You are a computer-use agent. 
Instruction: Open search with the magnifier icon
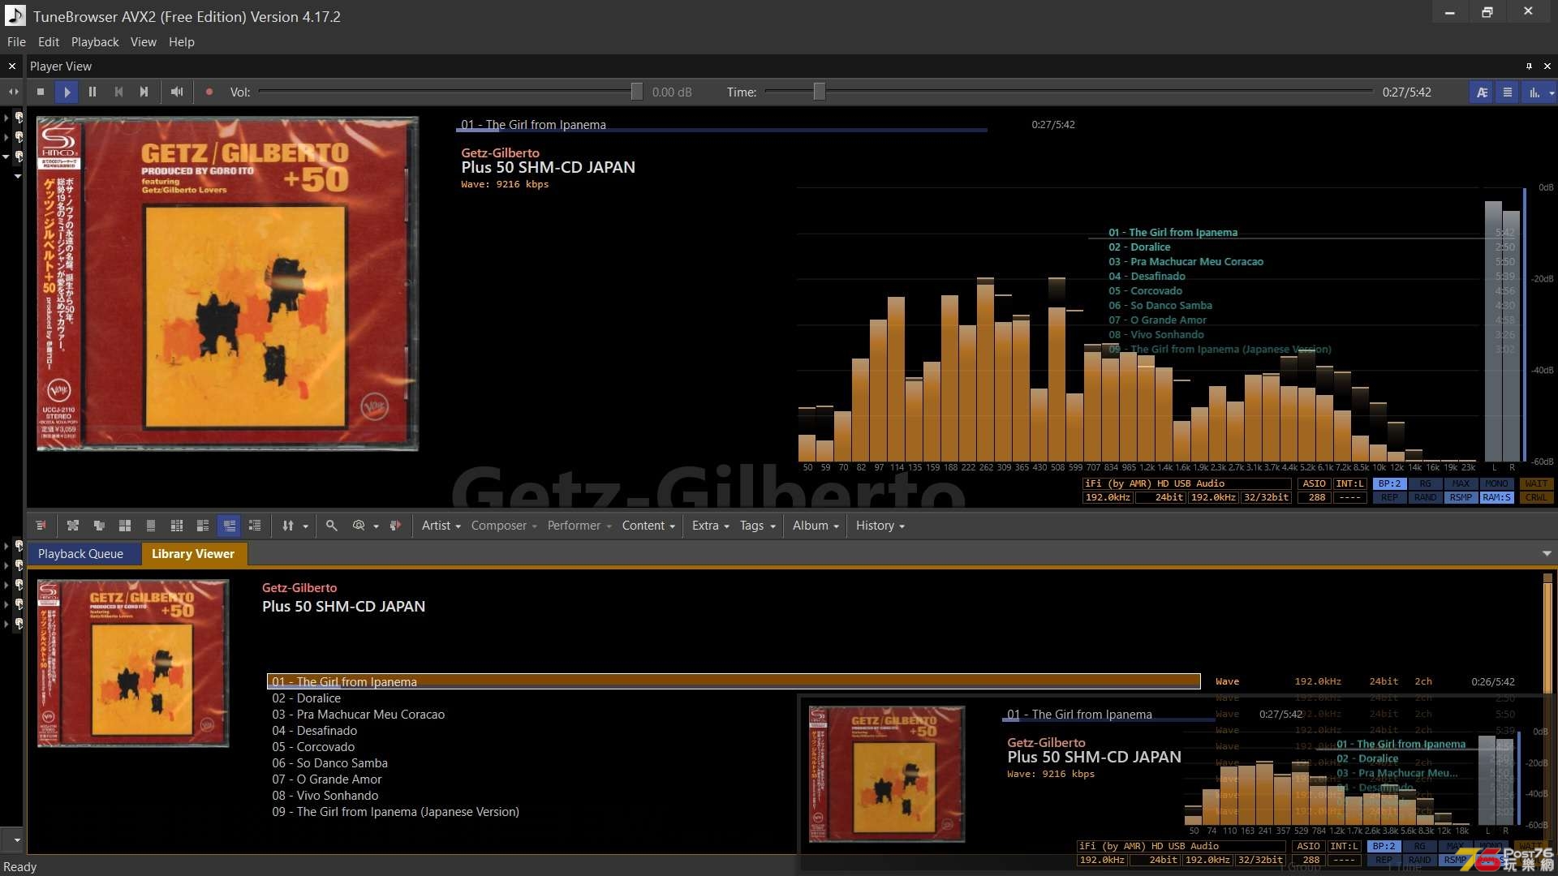[331, 526]
